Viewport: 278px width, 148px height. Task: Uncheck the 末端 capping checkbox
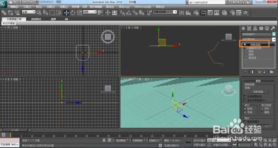[245, 112]
